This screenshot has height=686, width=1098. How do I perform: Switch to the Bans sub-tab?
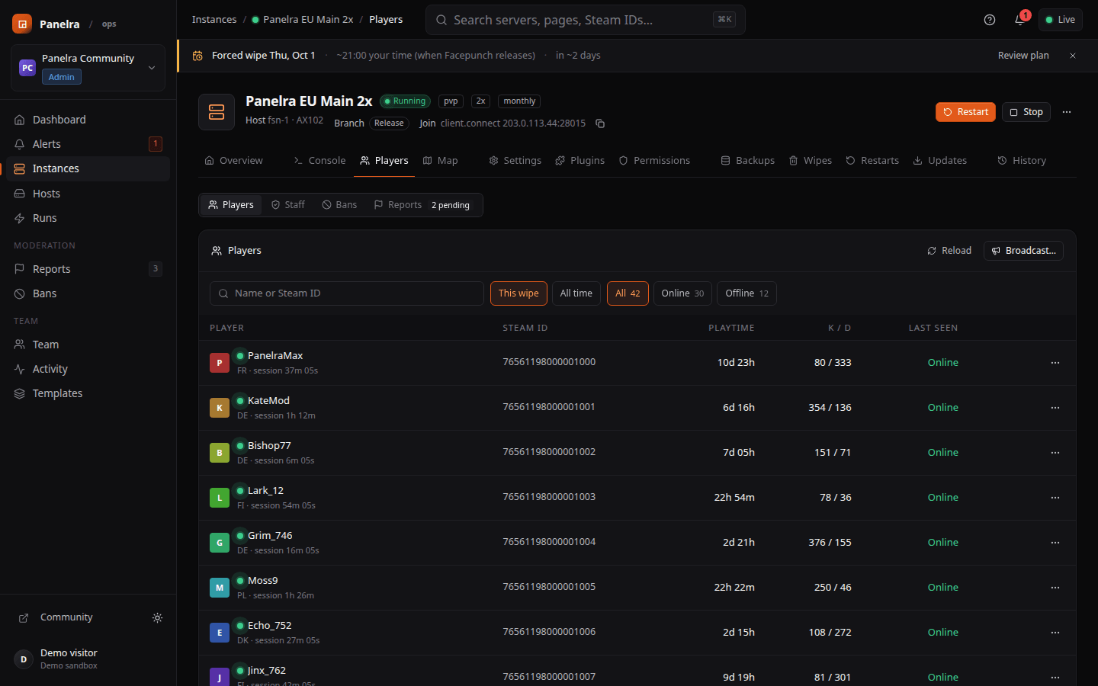click(339, 205)
